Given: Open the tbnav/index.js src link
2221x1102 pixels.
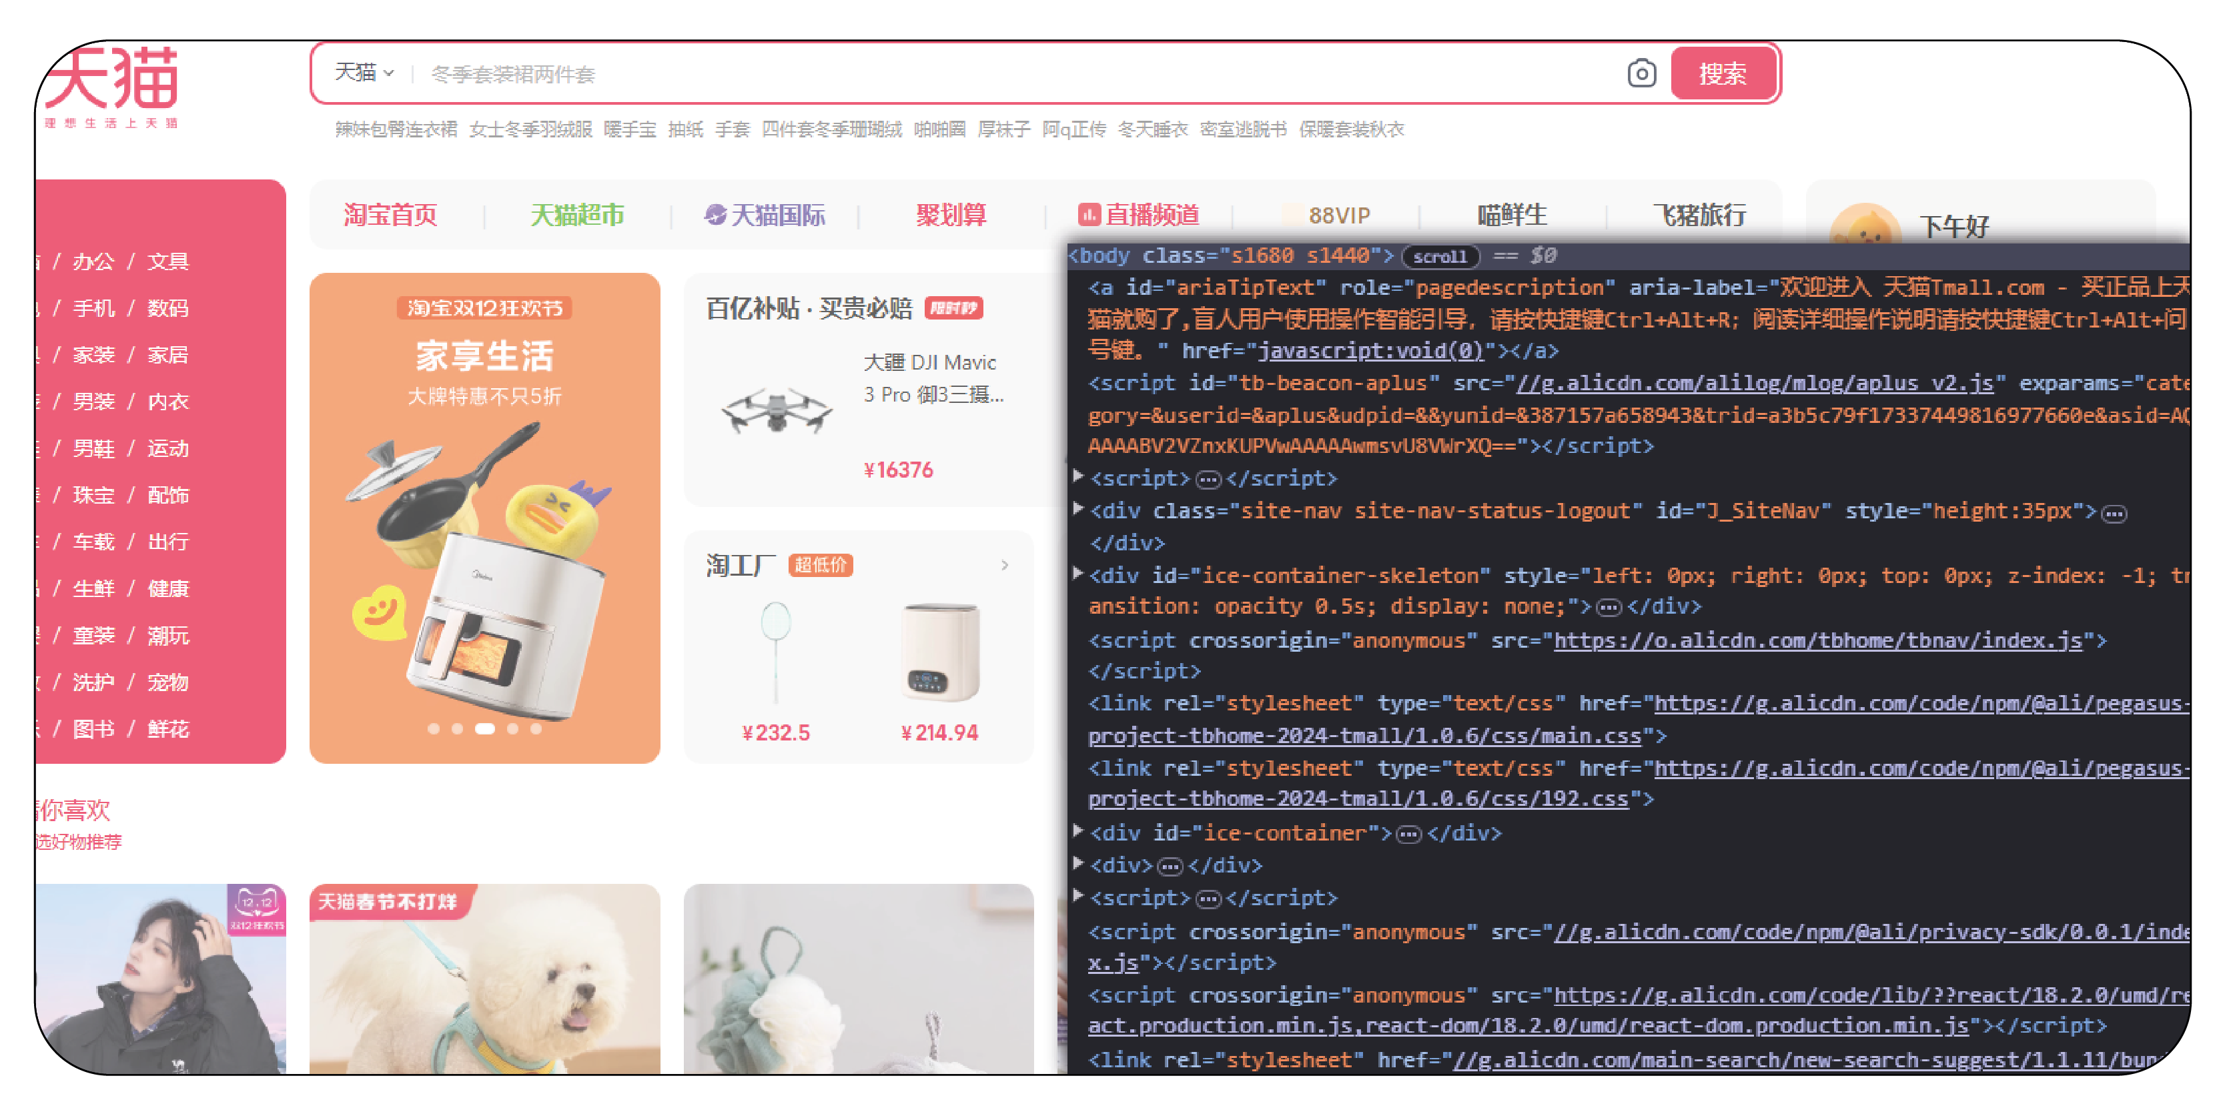Looking at the screenshot, I should click(1817, 640).
